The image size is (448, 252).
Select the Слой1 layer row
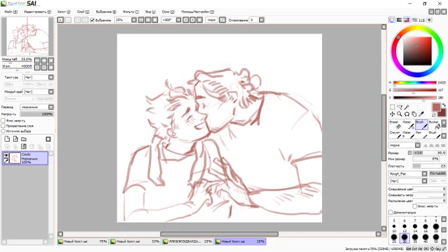tap(25, 158)
